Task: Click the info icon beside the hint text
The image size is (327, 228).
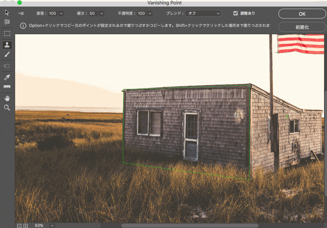Action: (x=23, y=26)
